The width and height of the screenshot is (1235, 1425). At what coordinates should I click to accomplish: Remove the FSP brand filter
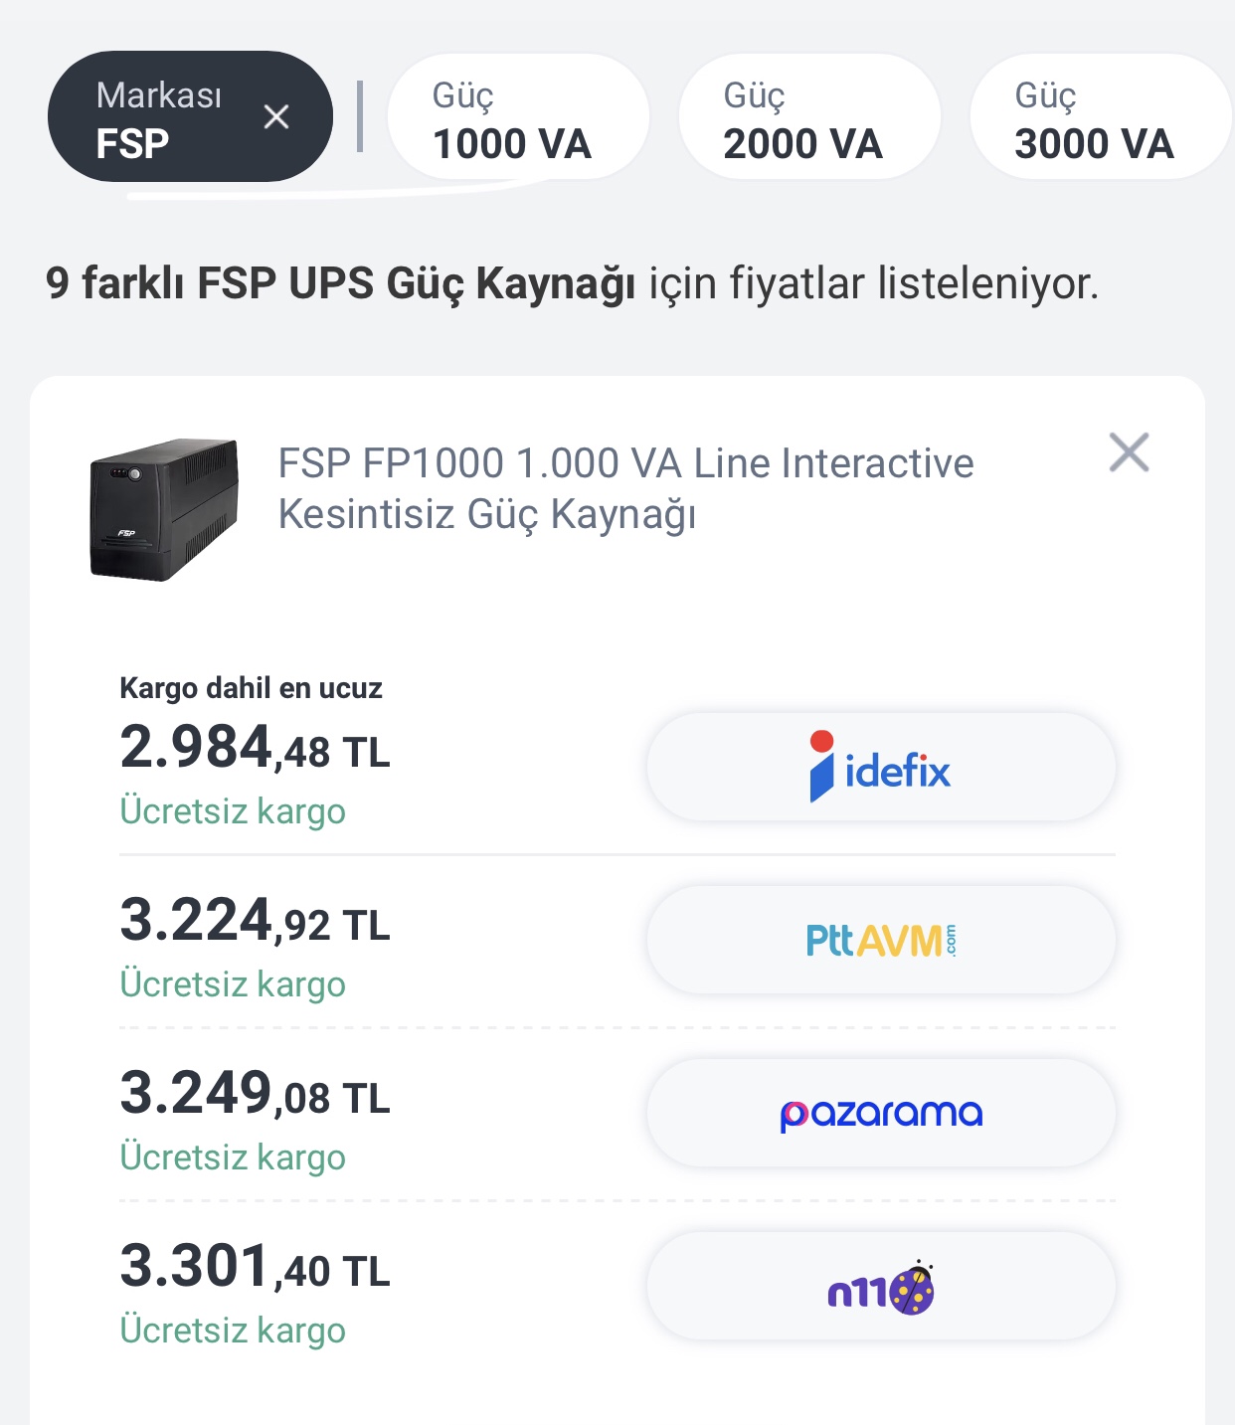coord(276,117)
